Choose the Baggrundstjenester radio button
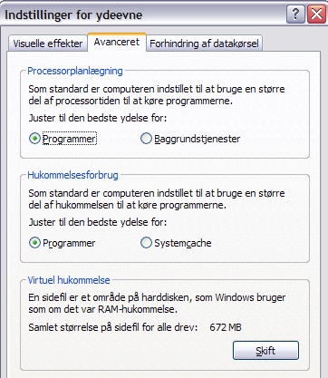Viewport: 328px width, 378px height. point(146,139)
